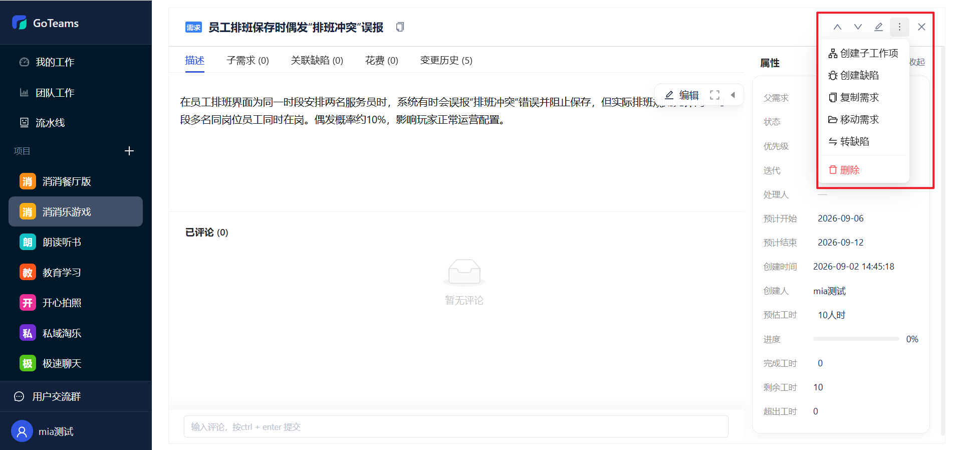Go to previous item with up arrow
This screenshot has width=962, height=450.
pos(837,27)
